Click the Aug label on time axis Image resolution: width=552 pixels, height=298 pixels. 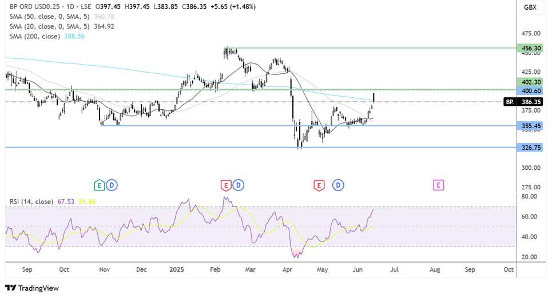[x=435, y=269]
